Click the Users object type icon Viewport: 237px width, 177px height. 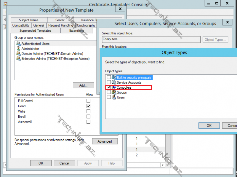click(114, 97)
